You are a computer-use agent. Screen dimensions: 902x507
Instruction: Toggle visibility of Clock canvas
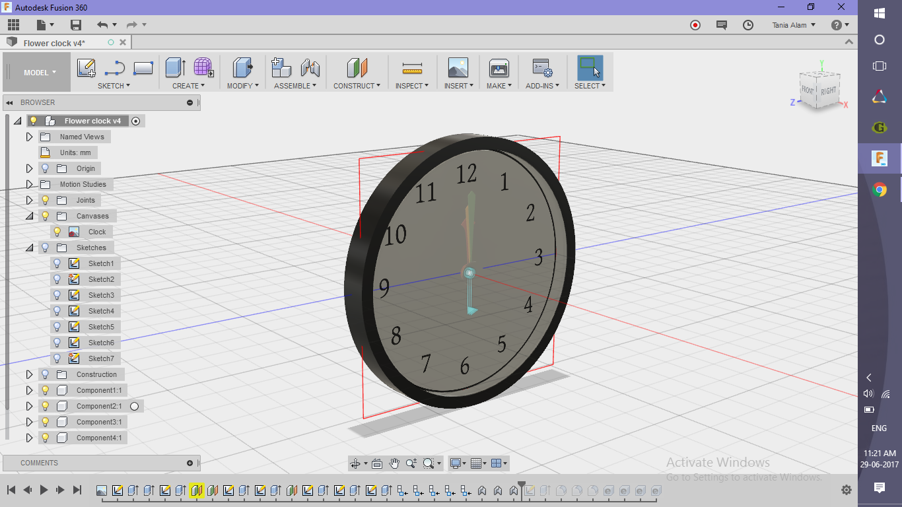57,232
